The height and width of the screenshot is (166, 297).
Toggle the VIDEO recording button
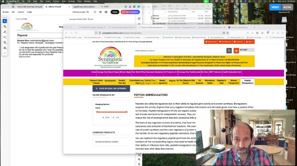tap(275, 7)
